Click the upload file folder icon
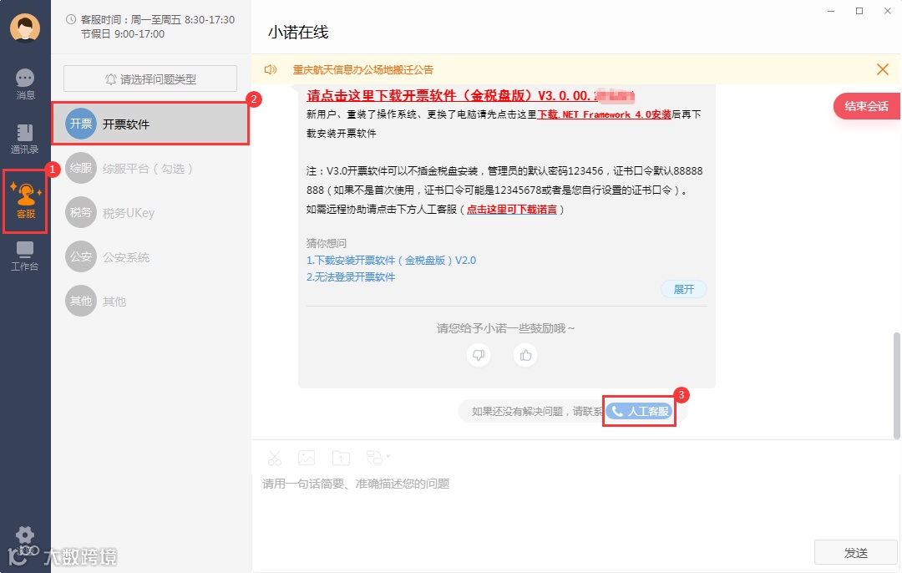Viewport: 902px width, 573px height. (x=341, y=458)
